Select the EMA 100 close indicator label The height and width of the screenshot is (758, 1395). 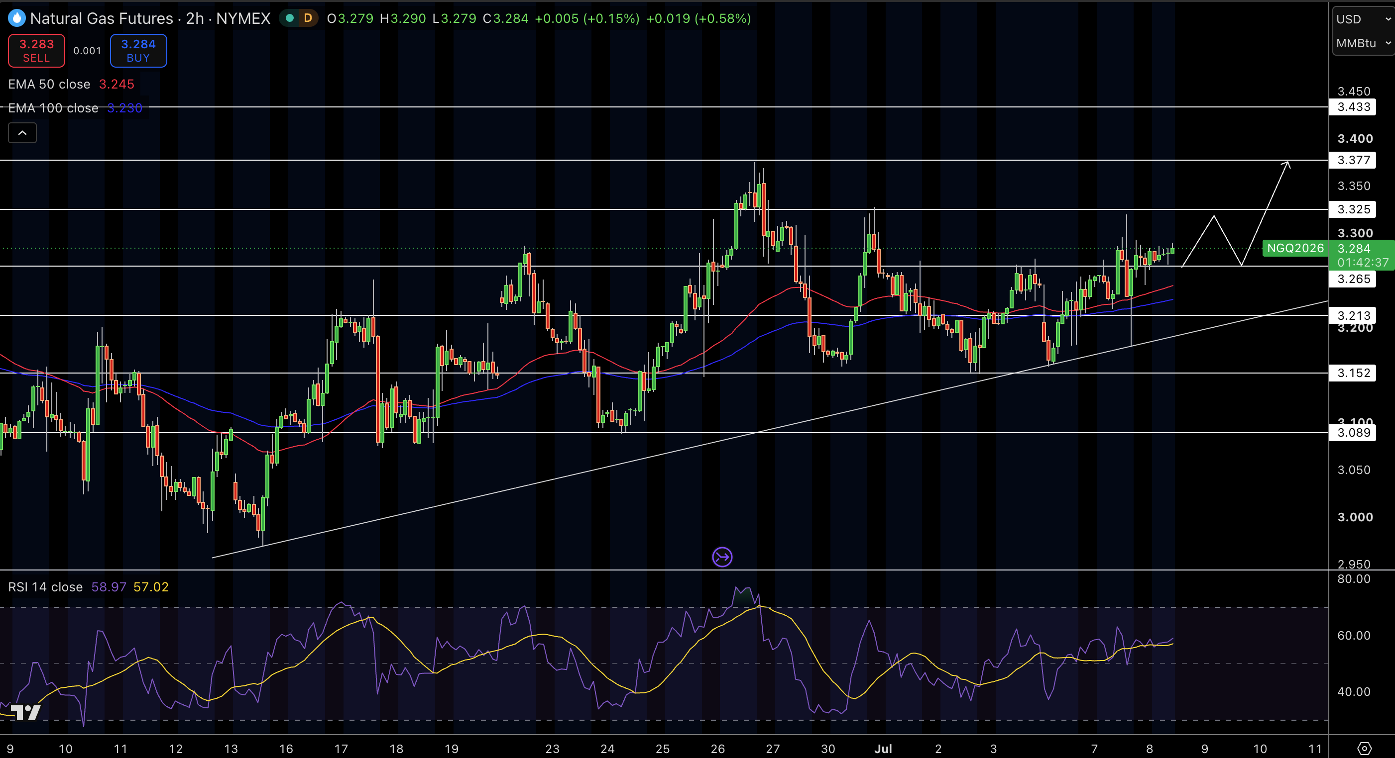coord(53,108)
